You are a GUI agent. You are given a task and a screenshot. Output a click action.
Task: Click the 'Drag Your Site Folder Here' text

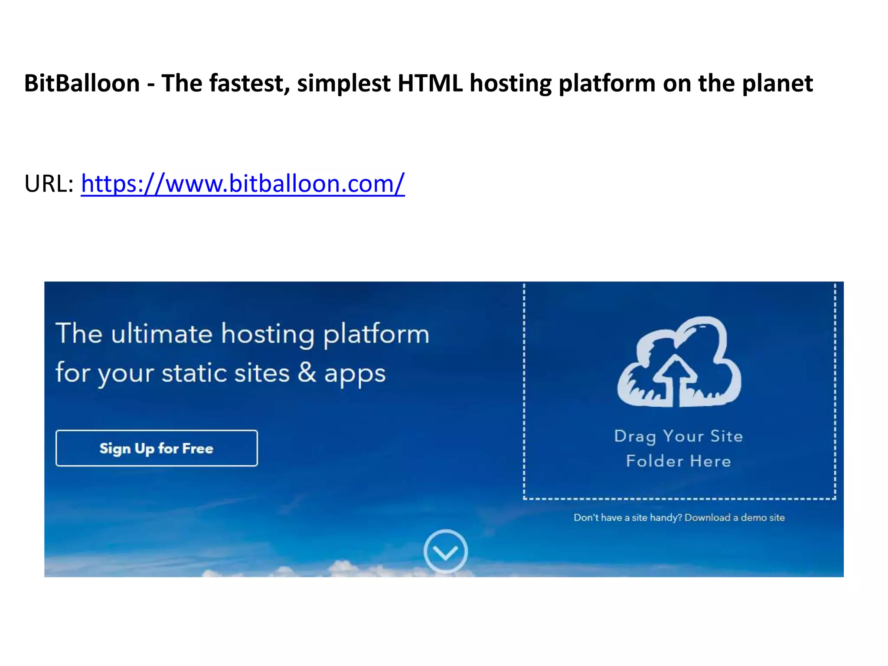click(x=679, y=448)
